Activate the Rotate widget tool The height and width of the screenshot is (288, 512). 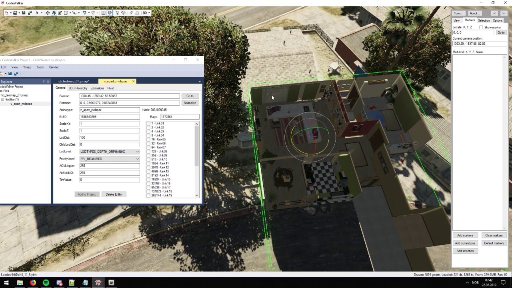[x=54, y=13]
